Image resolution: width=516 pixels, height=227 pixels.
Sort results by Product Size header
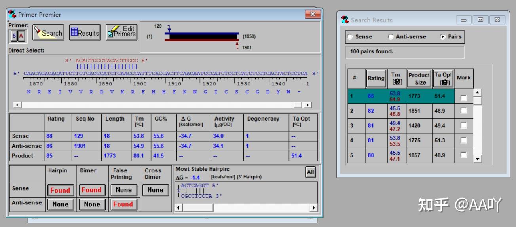(419, 78)
